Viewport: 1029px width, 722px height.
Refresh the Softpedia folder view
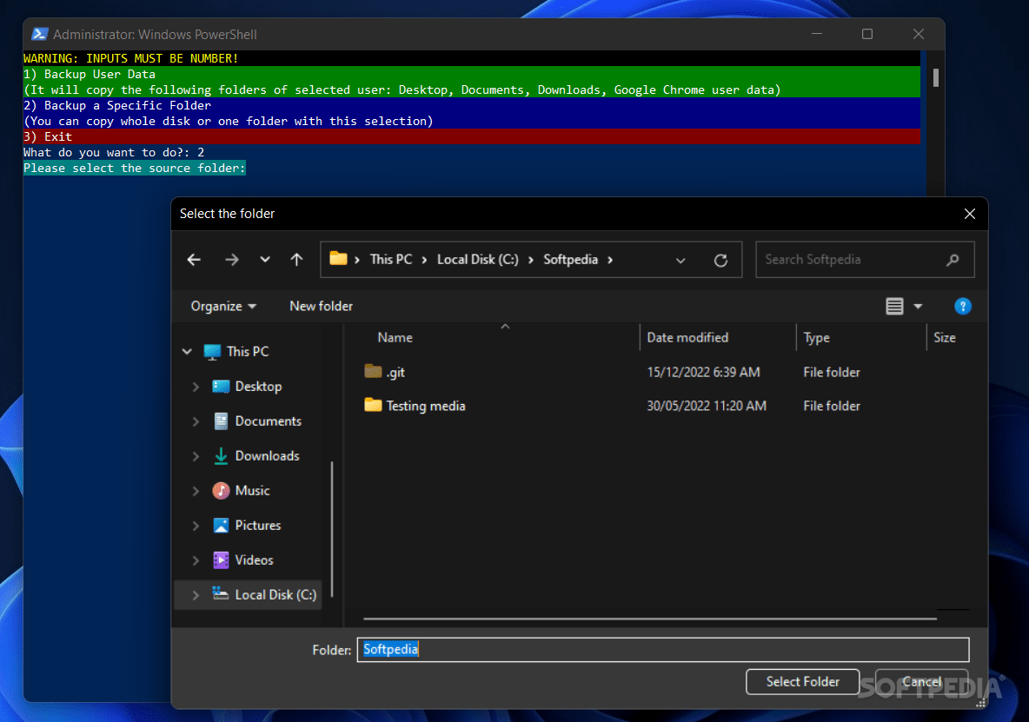pos(720,261)
